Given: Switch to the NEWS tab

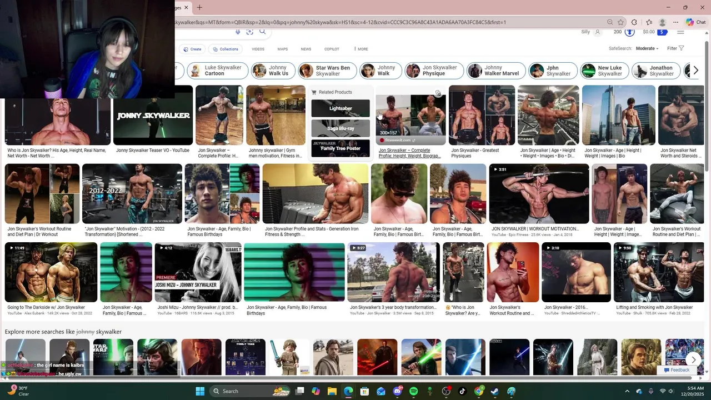Looking at the screenshot, I should point(306,49).
